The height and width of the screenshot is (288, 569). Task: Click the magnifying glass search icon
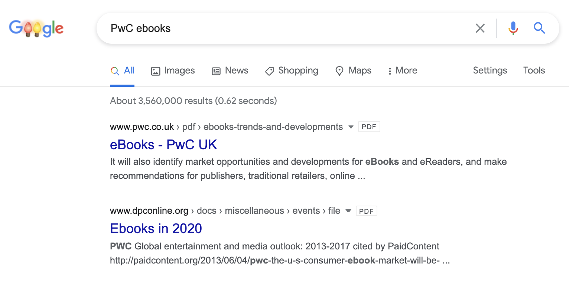tap(539, 28)
